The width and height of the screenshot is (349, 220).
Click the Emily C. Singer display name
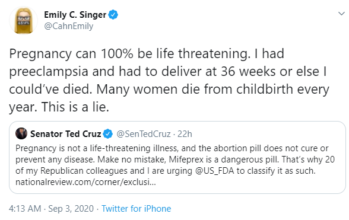[75, 15]
